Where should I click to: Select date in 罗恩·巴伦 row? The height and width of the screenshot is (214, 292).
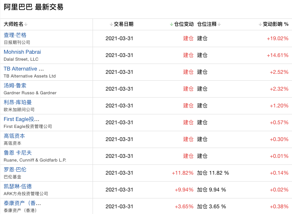(119, 173)
